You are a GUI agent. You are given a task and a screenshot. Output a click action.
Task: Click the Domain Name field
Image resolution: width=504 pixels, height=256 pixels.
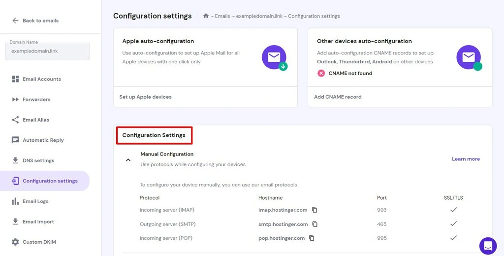click(x=47, y=51)
